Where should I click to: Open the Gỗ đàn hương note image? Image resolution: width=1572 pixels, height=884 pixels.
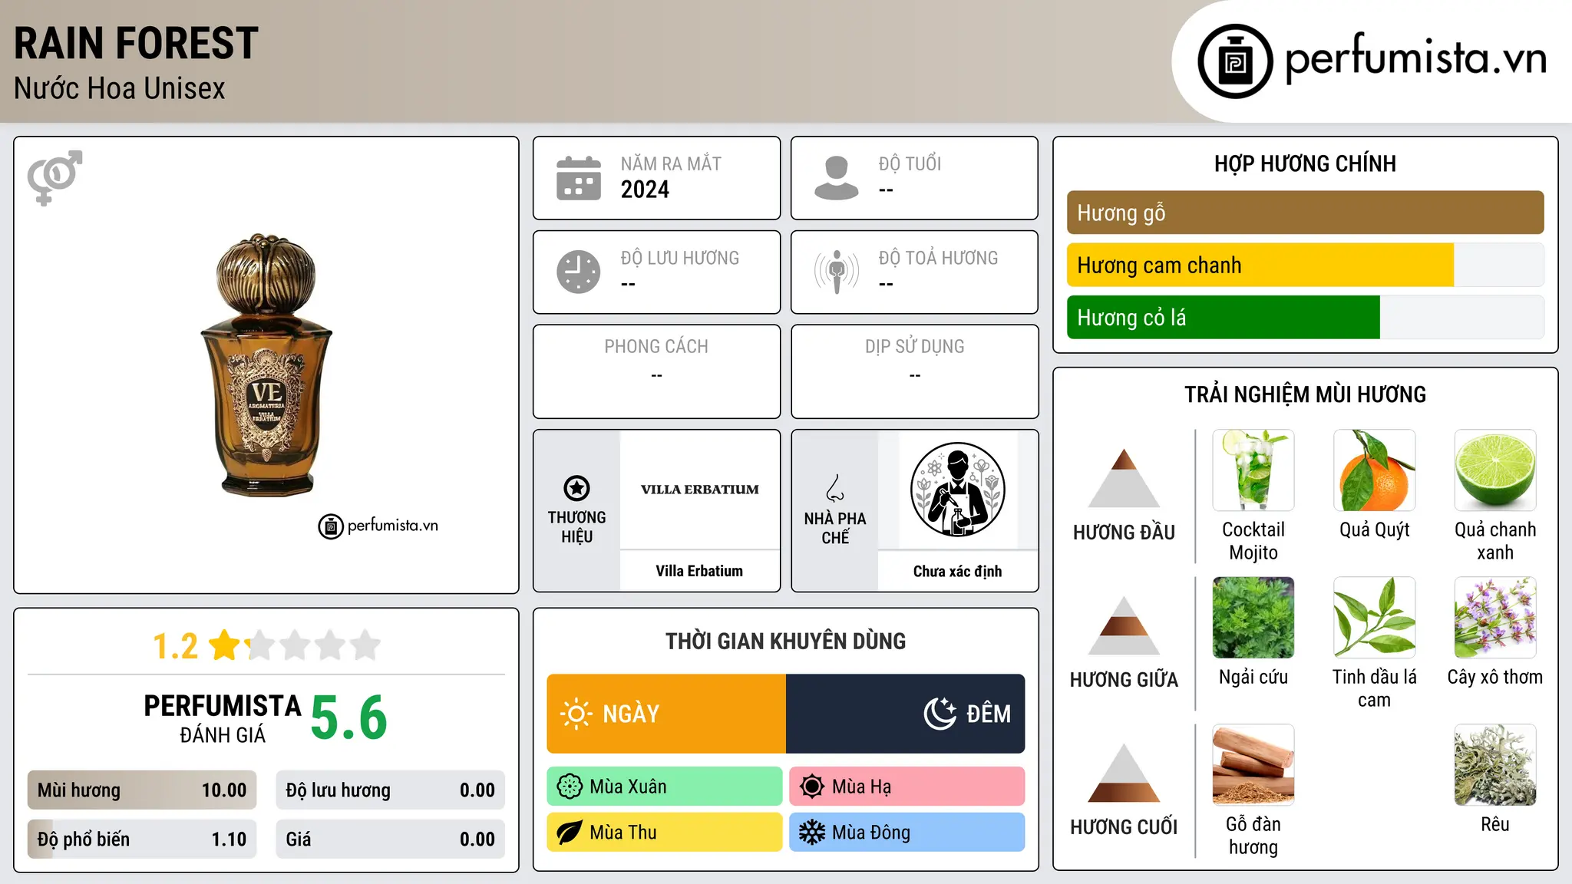pyautogui.click(x=1253, y=765)
